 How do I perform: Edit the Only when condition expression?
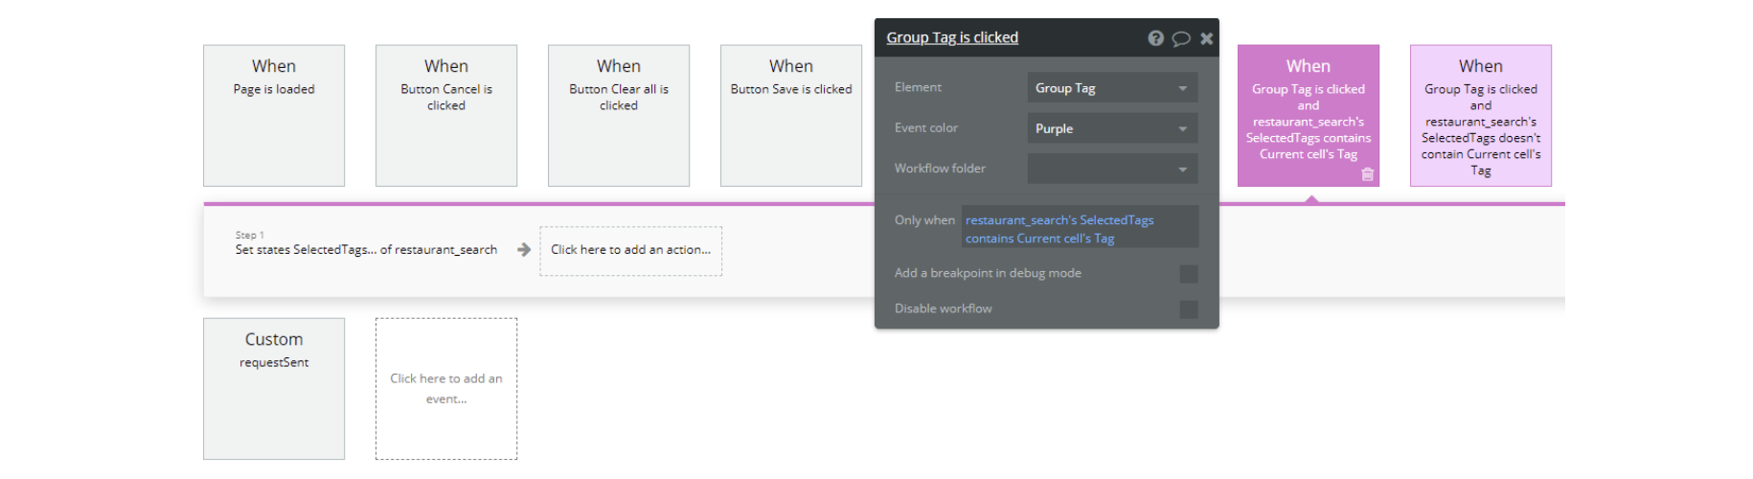pyautogui.click(x=1079, y=229)
